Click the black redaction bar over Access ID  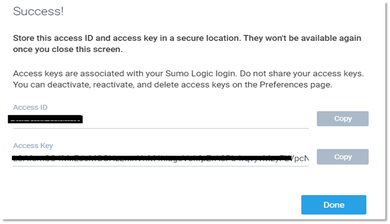pos(45,119)
